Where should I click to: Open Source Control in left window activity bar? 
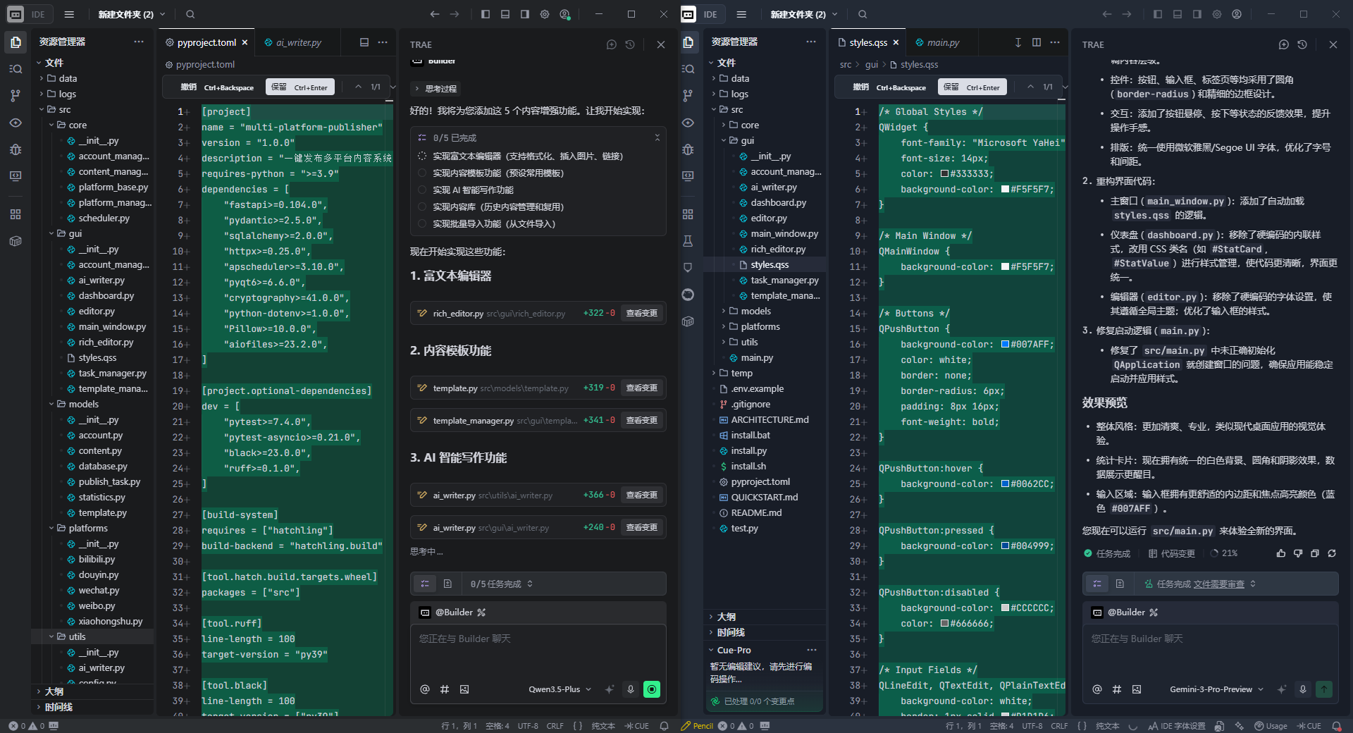click(16, 96)
